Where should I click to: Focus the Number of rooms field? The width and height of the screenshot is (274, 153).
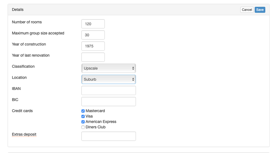tap(93, 24)
